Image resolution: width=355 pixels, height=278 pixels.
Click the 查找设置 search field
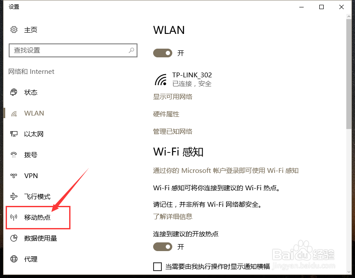click(x=73, y=50)
